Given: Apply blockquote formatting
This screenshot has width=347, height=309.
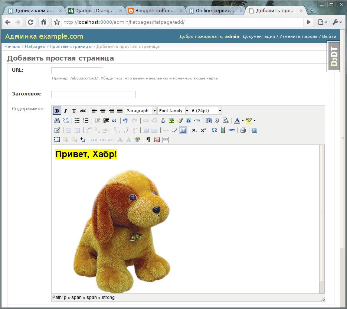Looking at the screenshot, I should coord(114,120).
